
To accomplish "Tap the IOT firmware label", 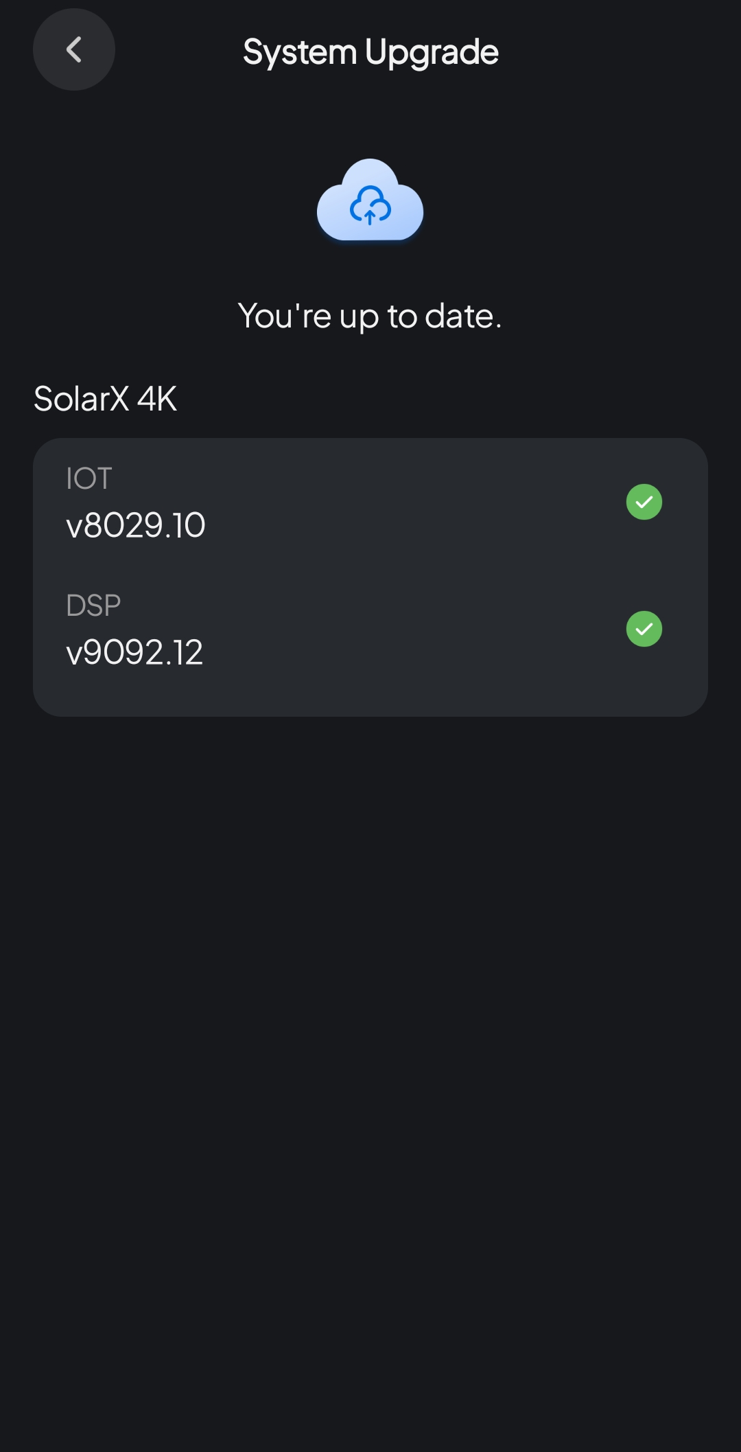I will tap(89, 479).
